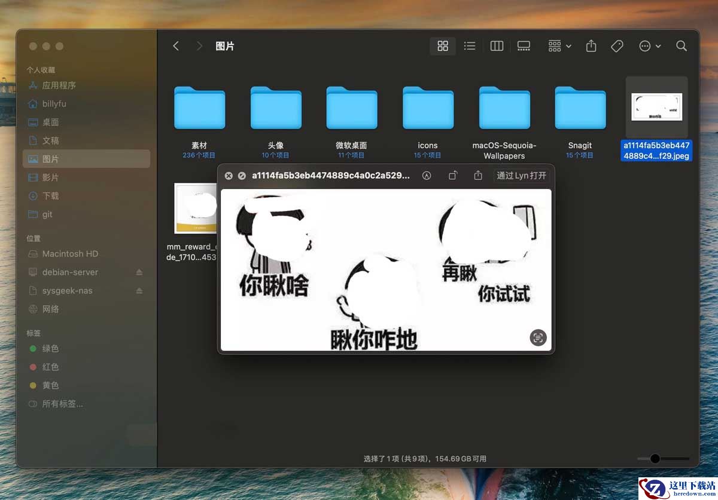This screenshot has height=500, width=718.
Task: Click the Share icon in Finder toolbar
Action: point(591,46)
